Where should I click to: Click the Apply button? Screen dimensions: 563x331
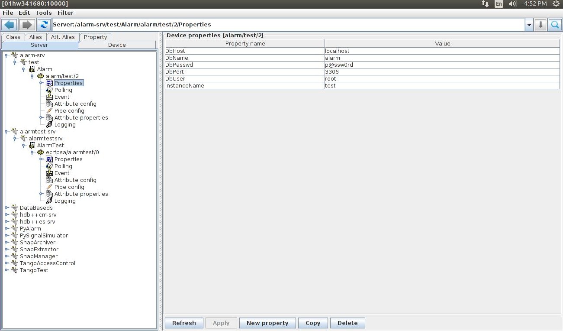coord(221,323)
